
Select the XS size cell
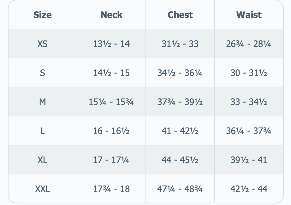coord(43,44)
